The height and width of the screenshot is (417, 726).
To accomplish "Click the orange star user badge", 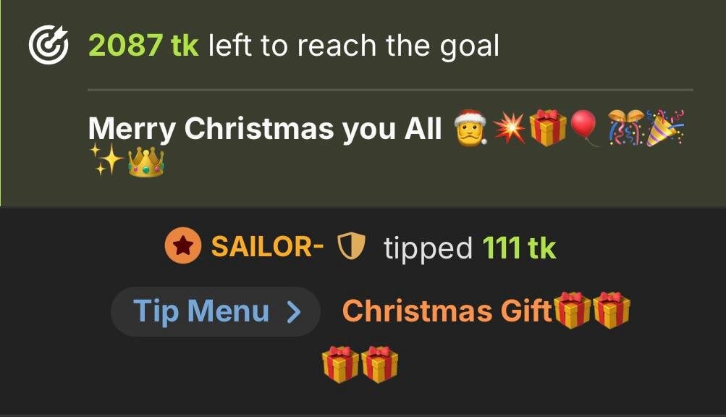I will click(183, 245).
